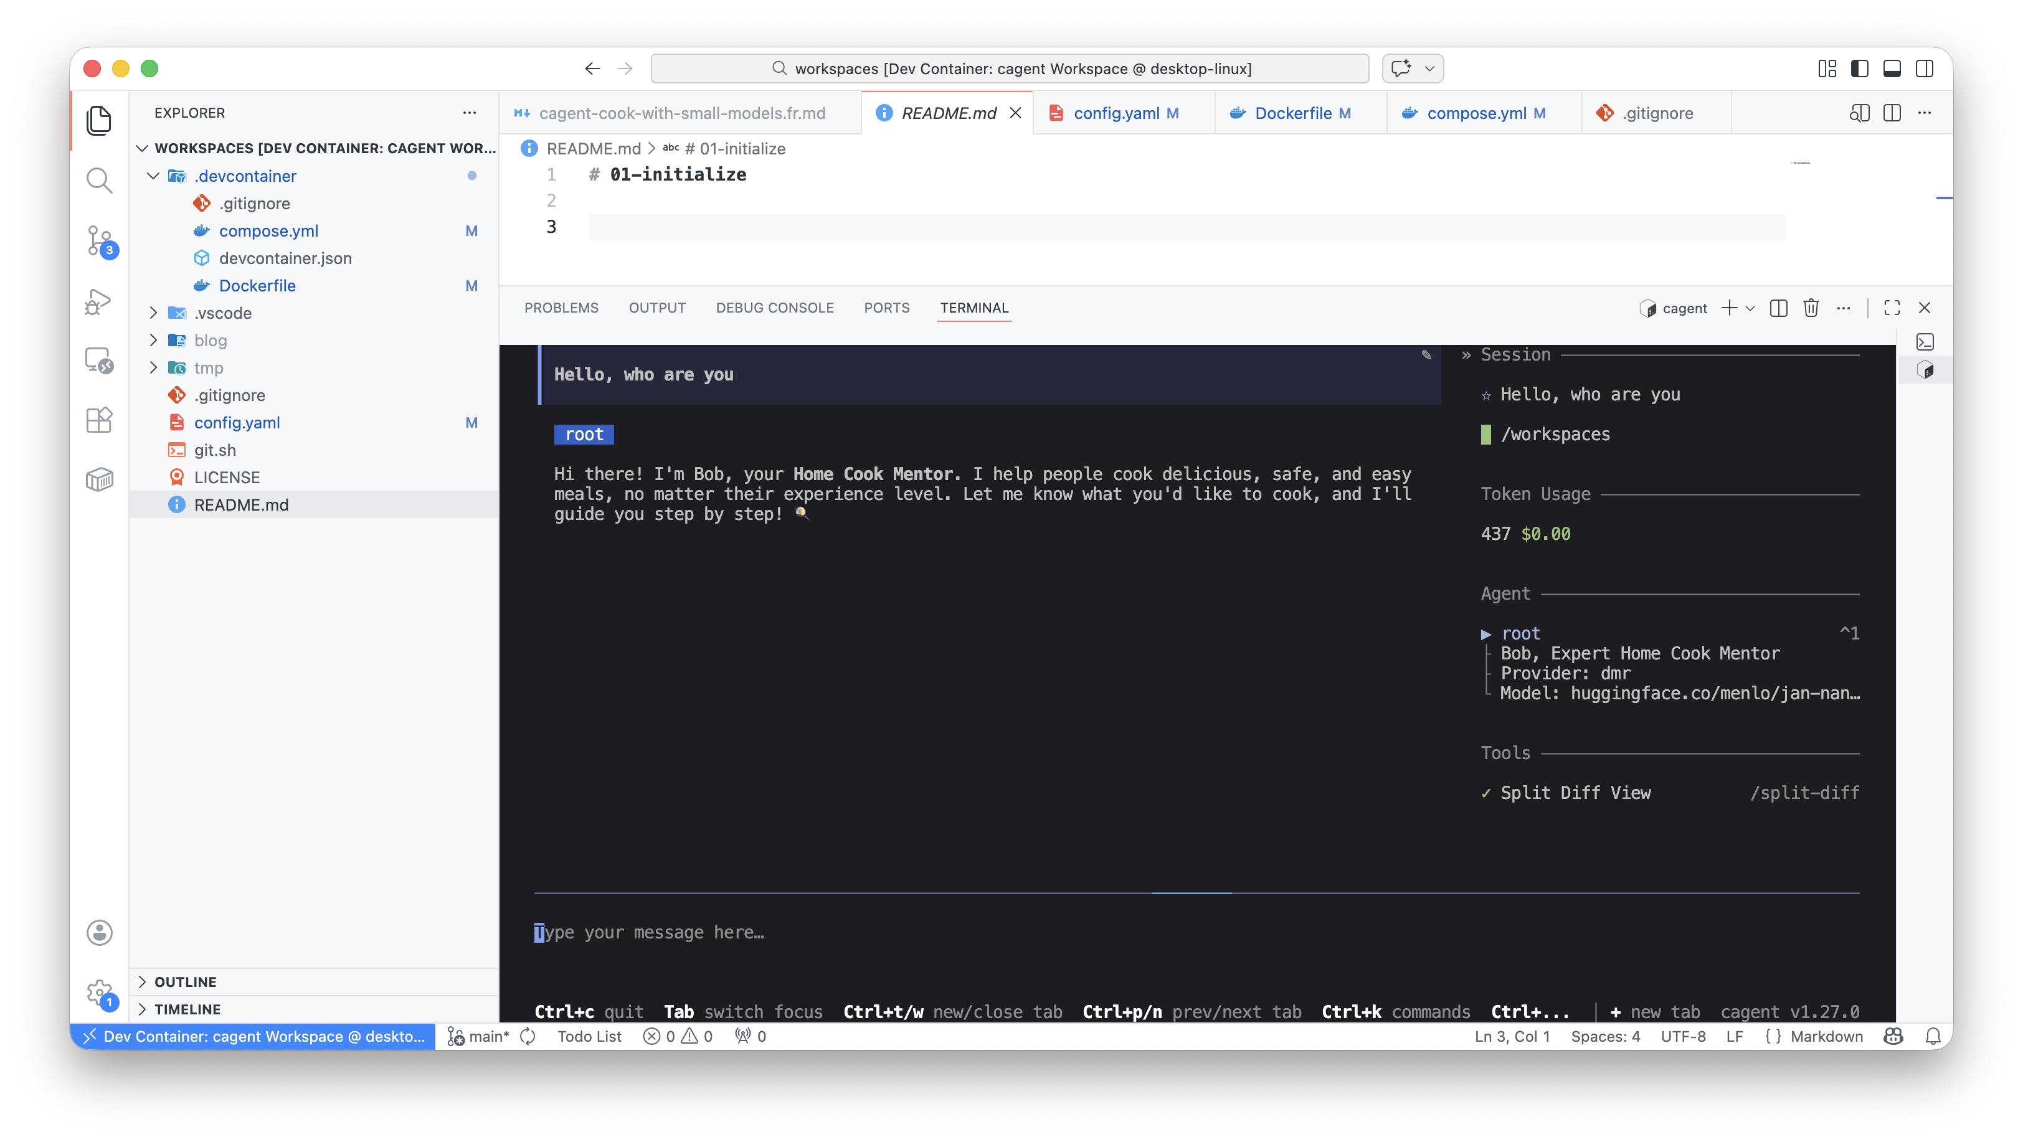Click Dev Container remote status button
Screen dimensions: 2023x1142
(x=253, y=1036)
